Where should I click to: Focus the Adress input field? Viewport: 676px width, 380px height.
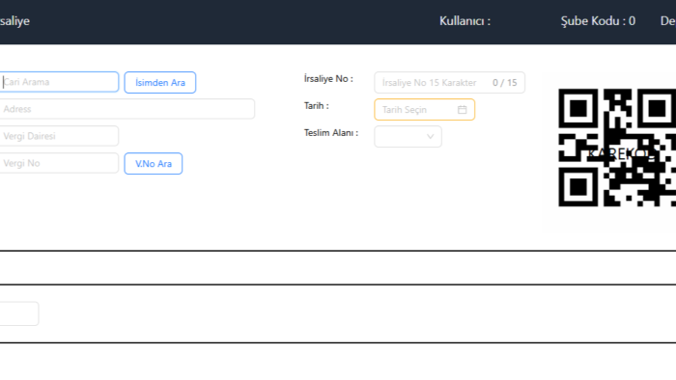point(127,109)
